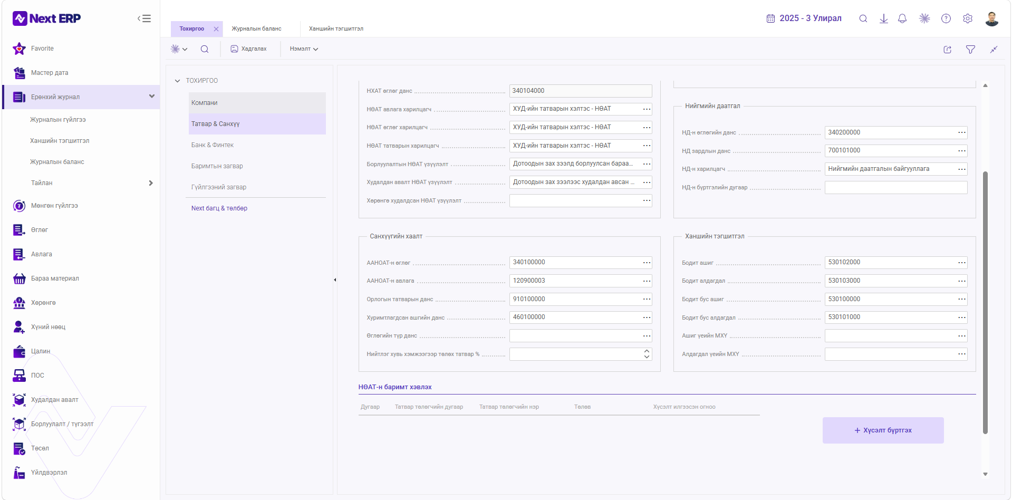Click the НД-н бүртгэлийн дугаар input field
Viewport: 1012px width, 500px height.
(x=895, y=187)
